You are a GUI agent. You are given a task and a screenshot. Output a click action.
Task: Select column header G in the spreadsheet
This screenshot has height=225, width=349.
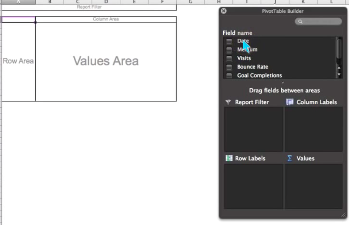click(190, 2)
